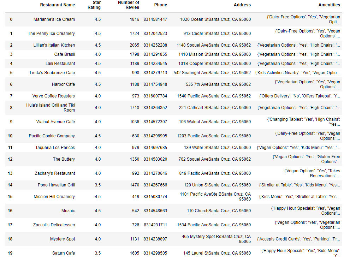This screenshot has height=262, width=344.
Task: Select Zachary's Restaurant name cell
Action: click(x=55, y=173)
